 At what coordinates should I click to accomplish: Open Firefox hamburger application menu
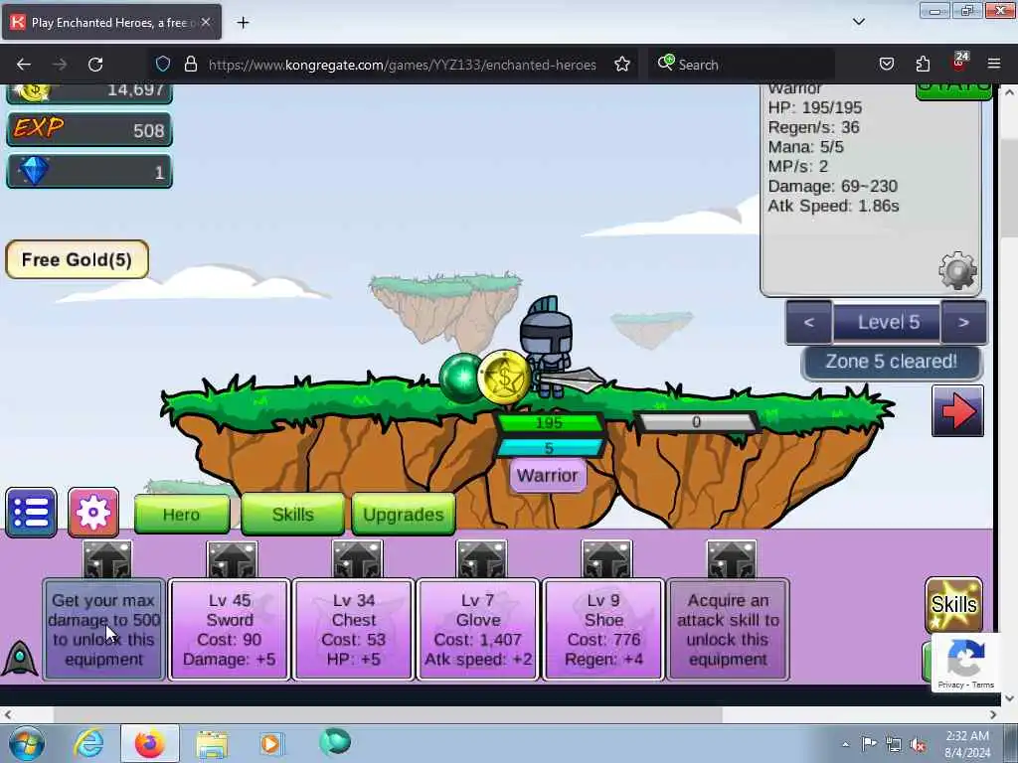coord(994,64)
